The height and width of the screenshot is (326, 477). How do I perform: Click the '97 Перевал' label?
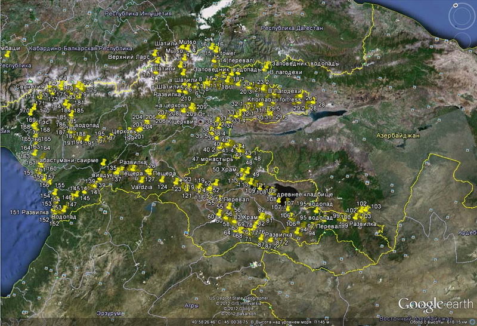point(324,227)
